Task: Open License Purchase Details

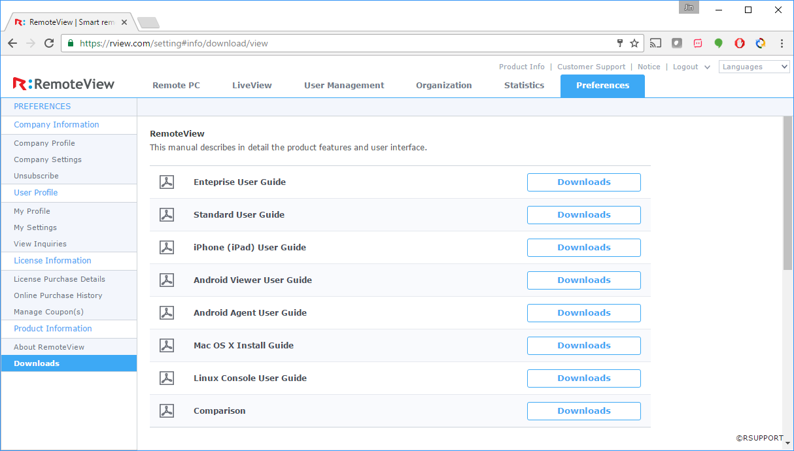Action: (60, 279)
